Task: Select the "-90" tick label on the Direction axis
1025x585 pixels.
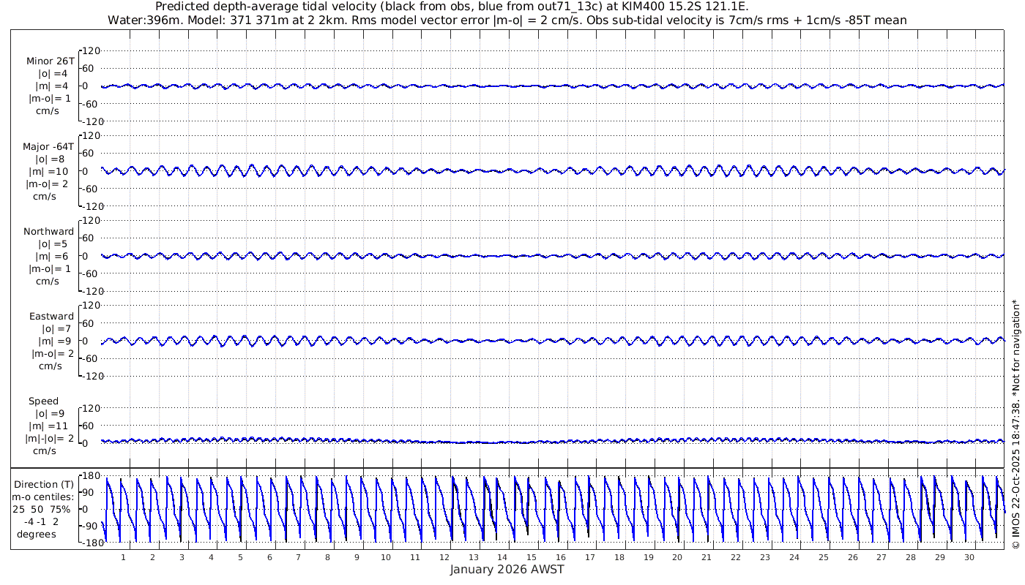Action: coord(89,526)
